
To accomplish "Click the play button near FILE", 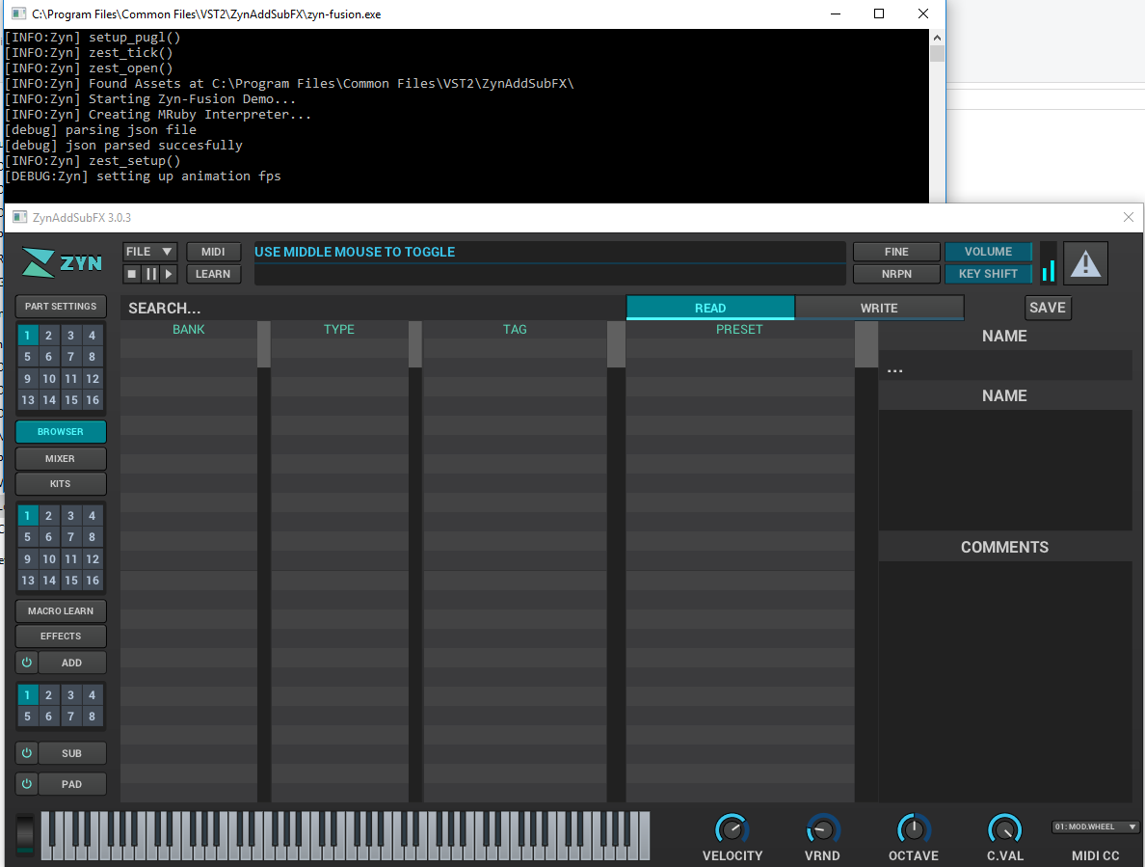I will [169, 274].
